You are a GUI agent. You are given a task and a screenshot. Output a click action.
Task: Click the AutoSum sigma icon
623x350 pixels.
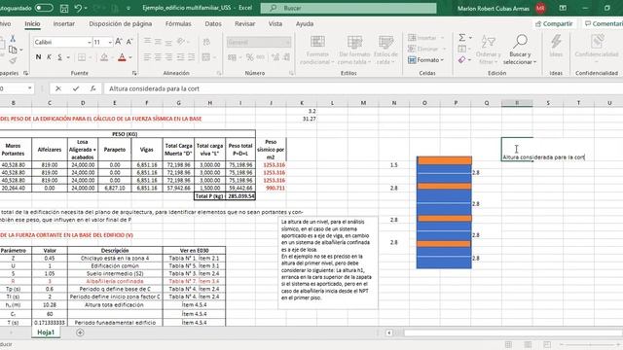pyautogui.click(x=461, y=38)
